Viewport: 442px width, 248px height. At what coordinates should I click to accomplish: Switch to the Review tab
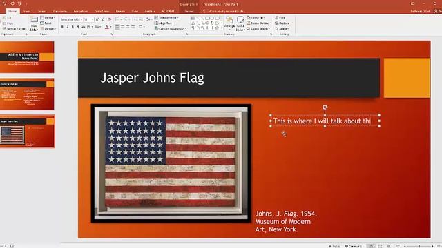tap(120, 11)
